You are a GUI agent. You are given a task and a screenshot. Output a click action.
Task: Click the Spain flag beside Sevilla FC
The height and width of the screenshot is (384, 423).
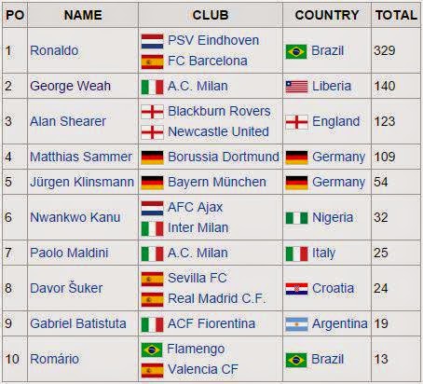(x=152, y=279)
